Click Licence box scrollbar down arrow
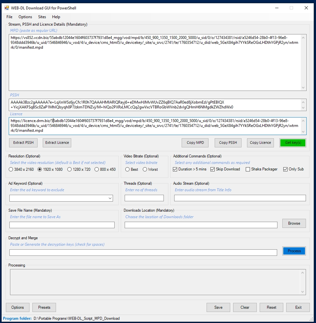 pos(303,131)
